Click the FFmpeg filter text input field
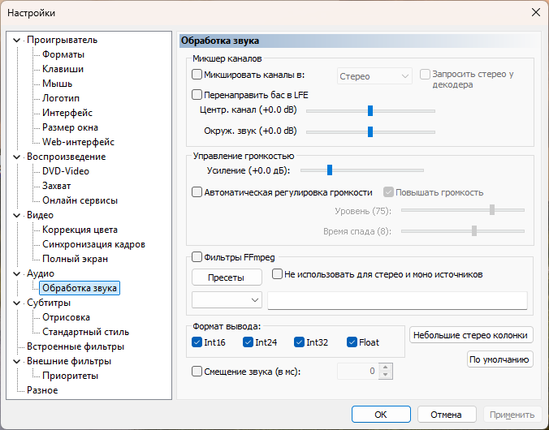The width and height of the screenshot is (549, 430). point(397,300)
